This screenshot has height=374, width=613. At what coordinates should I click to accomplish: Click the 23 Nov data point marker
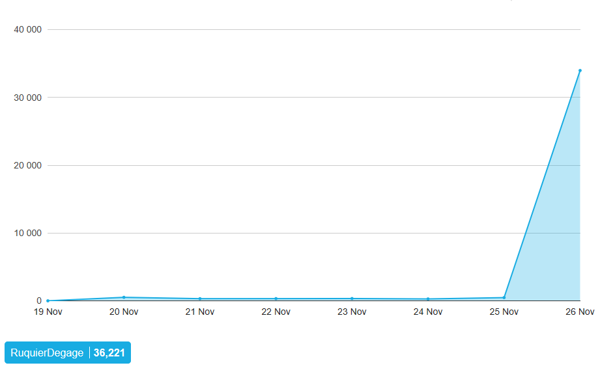click(352, 299)
